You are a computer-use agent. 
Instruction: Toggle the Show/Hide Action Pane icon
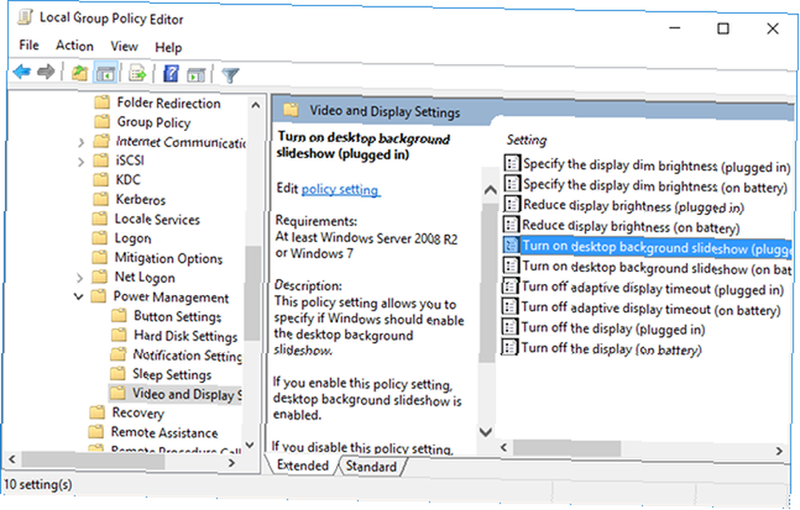point(196,75)
